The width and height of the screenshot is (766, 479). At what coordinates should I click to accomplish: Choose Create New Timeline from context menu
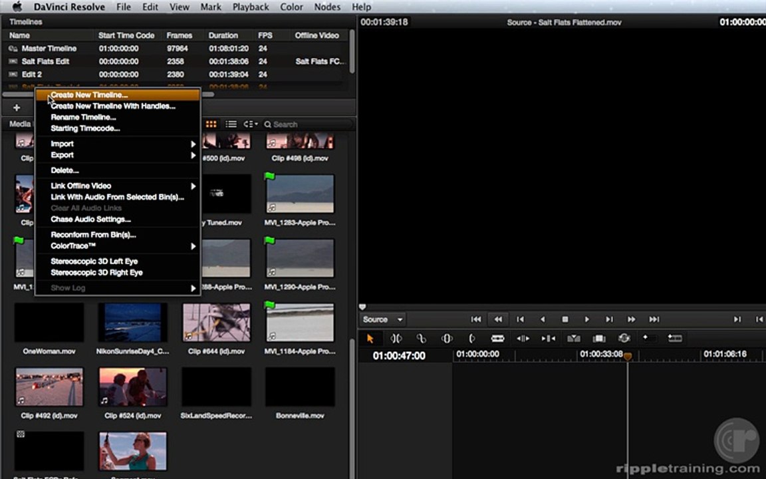point(117,95)
